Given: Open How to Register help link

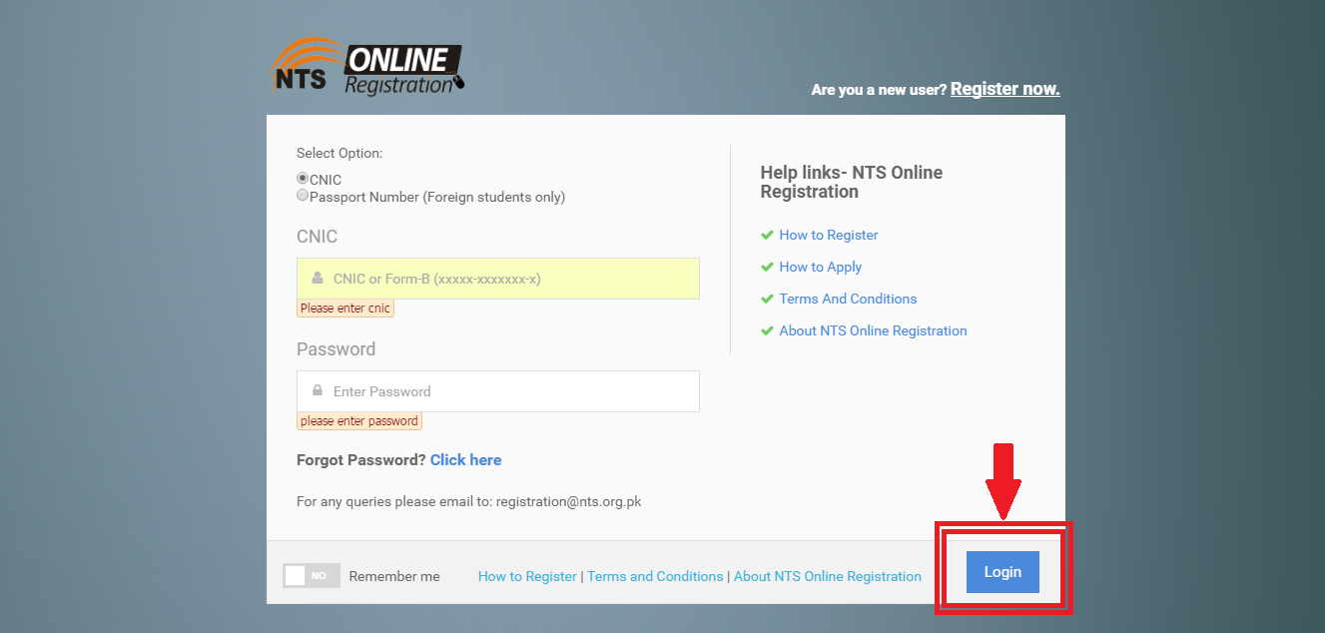Looking at the screenshot, I should pyautogui.click(x=829, y=235).
